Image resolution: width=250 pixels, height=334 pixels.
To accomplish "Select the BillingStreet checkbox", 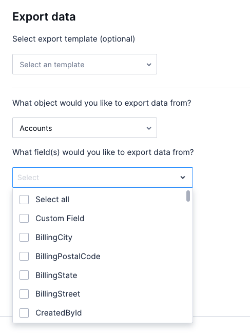I will pos(24,294).
